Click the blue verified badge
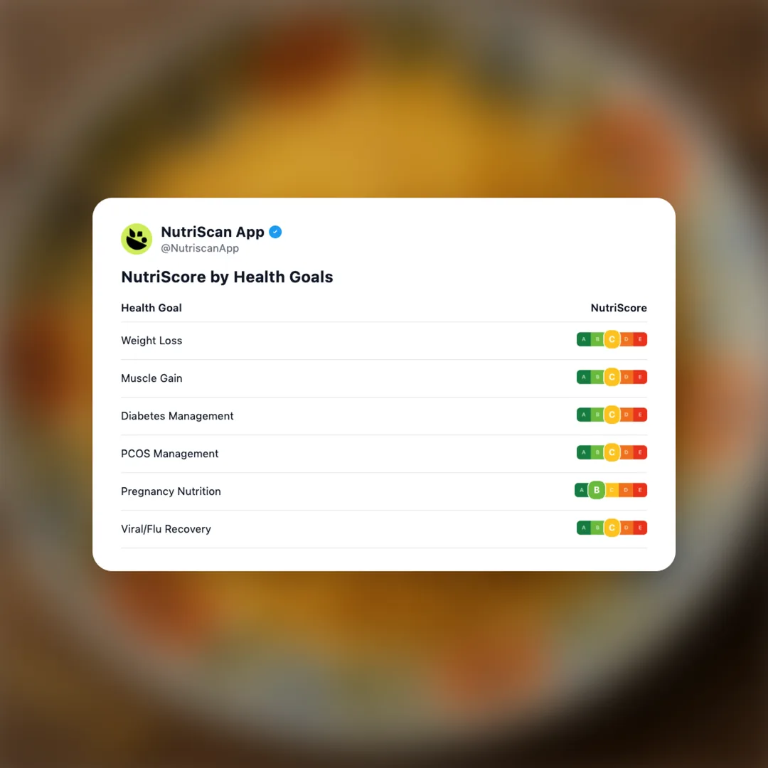768x768 pixels. pos(275,232)
